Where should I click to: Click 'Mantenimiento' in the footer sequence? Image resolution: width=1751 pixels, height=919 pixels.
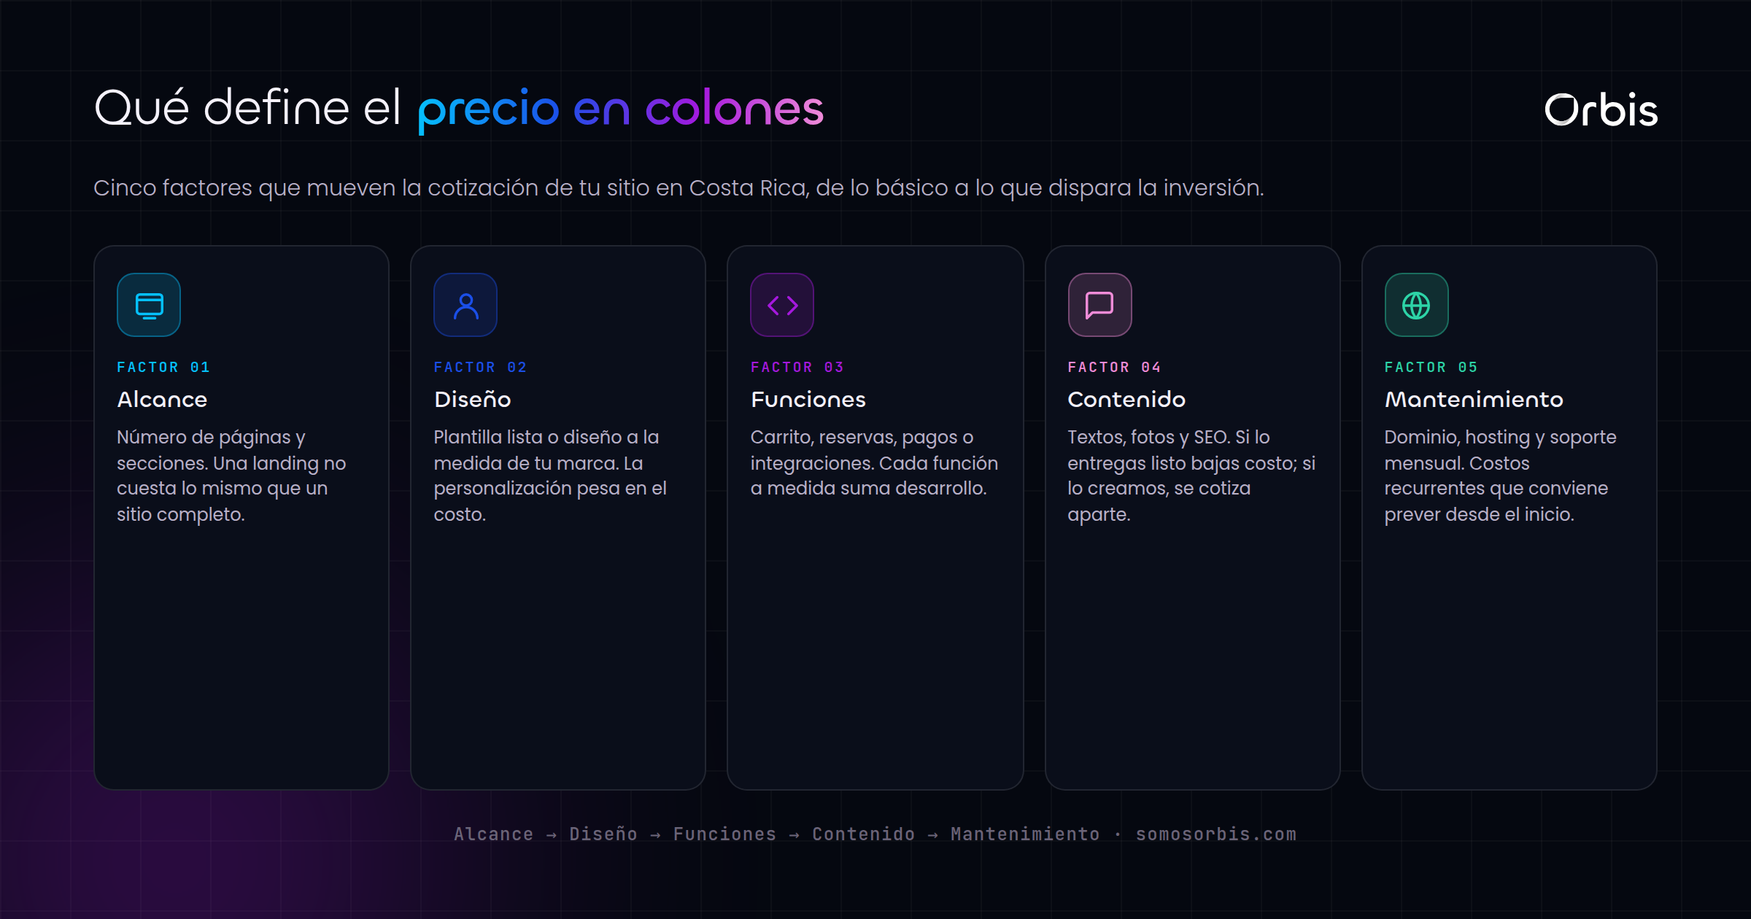tap(1025, 834)
